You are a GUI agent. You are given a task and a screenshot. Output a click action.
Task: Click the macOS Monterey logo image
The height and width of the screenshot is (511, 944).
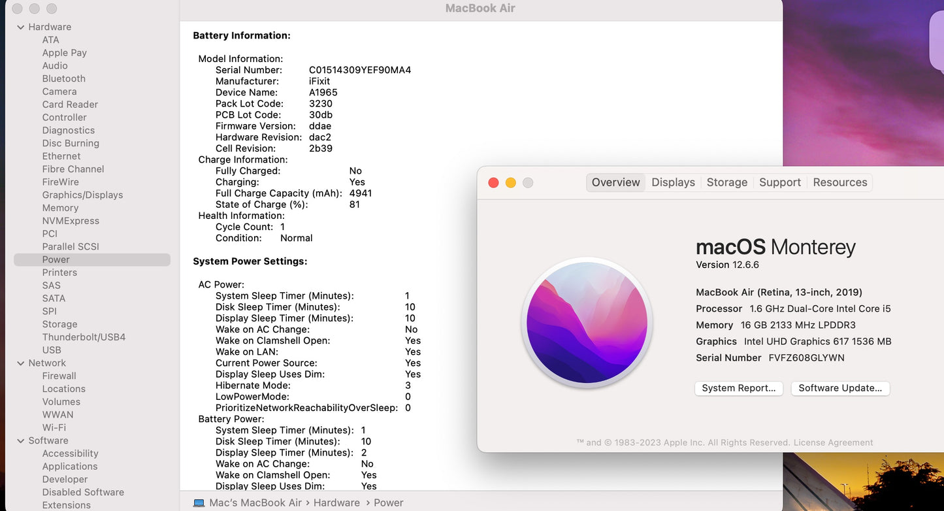tap(587, 322)
